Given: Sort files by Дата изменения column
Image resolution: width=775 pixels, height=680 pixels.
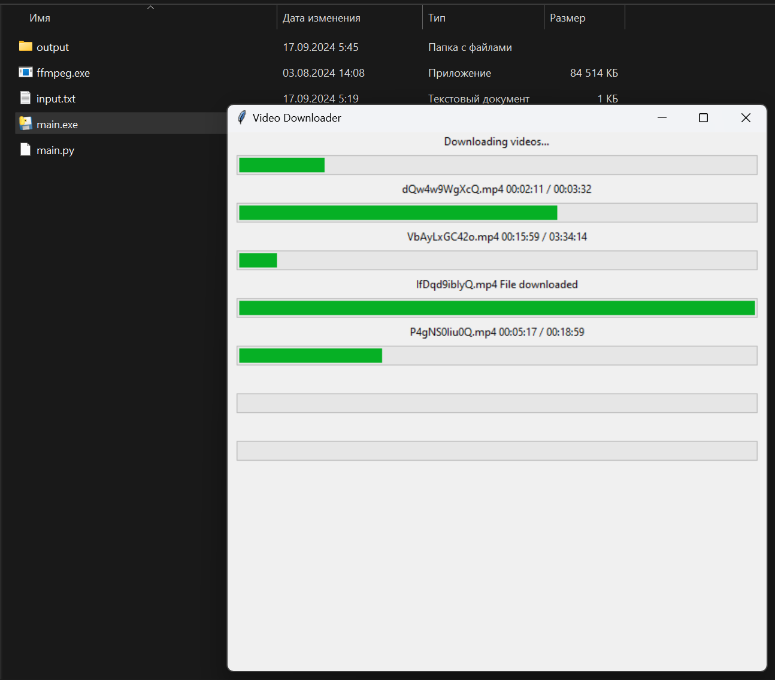Looking at the screenshot, I should (322, 18).
